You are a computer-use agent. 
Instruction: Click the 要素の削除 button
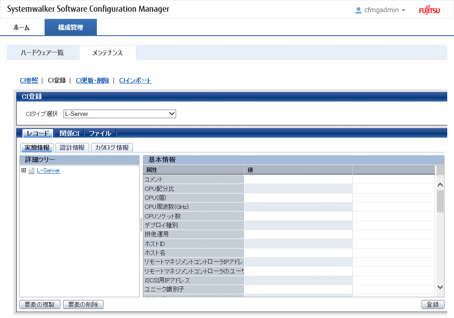click(83, 304)
